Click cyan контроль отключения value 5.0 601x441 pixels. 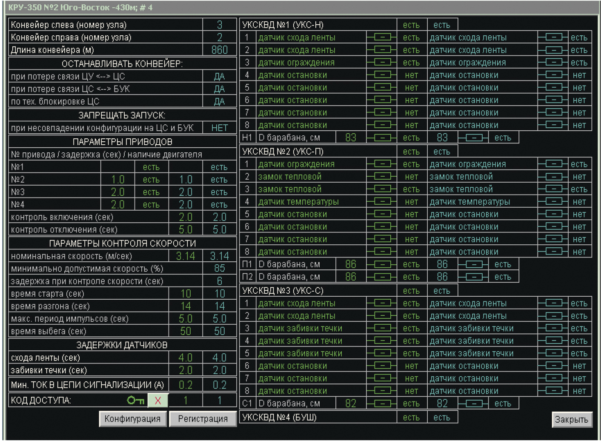220,230
